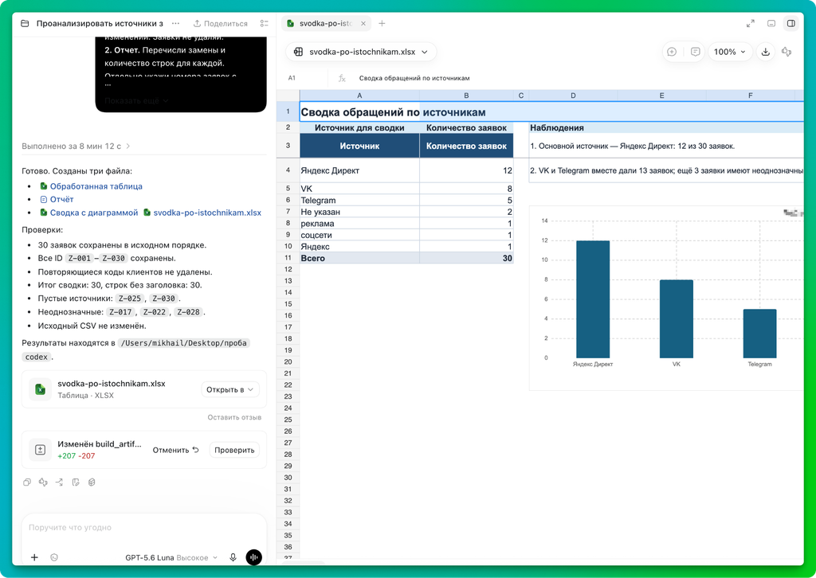816x578 pixels.
Task: Click the diff icon on Изменён build_artif card
Action: click(40, 450)
